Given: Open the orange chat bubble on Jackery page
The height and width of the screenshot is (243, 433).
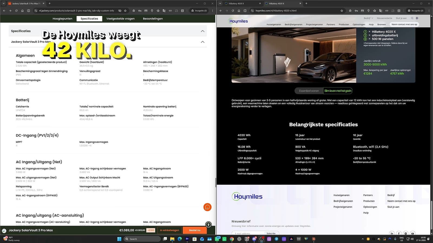Looking at the screenshot, I should tap(207, 207).
